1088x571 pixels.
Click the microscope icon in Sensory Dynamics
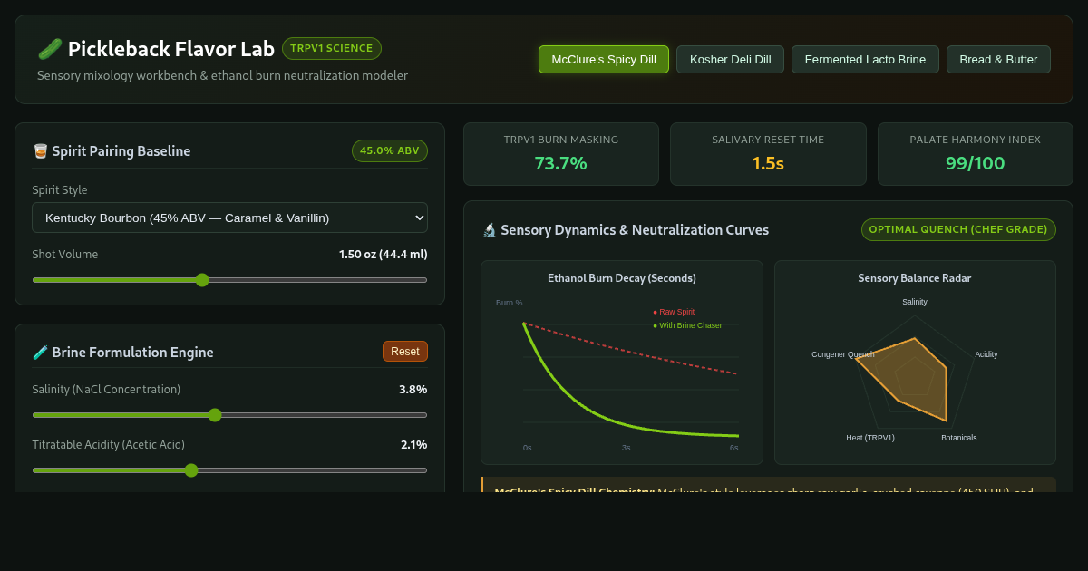click(489, 230)
